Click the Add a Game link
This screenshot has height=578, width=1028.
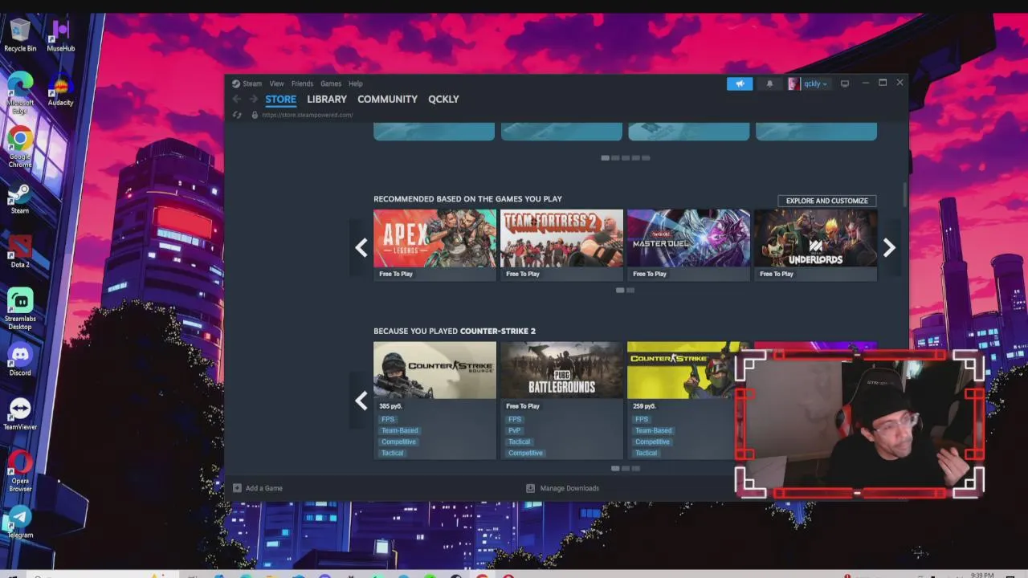coord(264,488)
